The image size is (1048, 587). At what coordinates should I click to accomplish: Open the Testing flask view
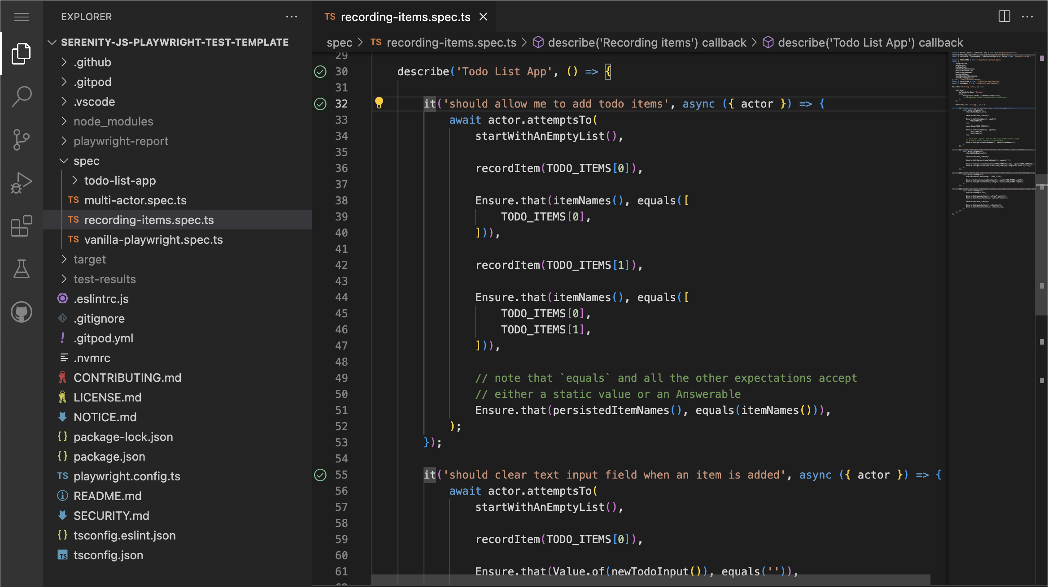coord(22,268)
